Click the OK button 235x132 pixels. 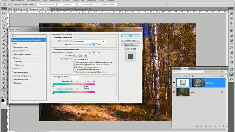tap(131, 36)
